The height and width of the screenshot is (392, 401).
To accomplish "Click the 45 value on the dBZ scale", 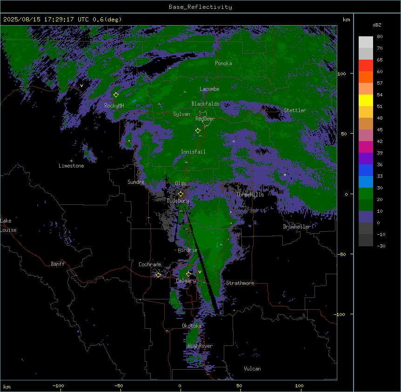I will (380, 130).
